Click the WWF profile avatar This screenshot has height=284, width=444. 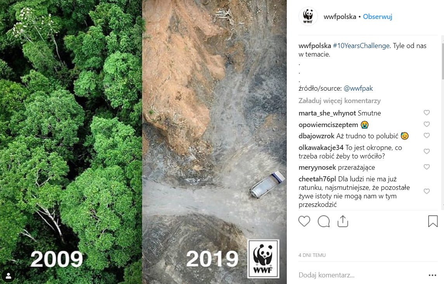tap(308, 17)
